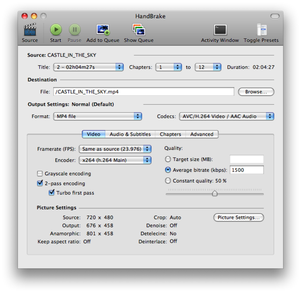Open the Picture Settings... button
301x293 pixels.
point(238,217)
